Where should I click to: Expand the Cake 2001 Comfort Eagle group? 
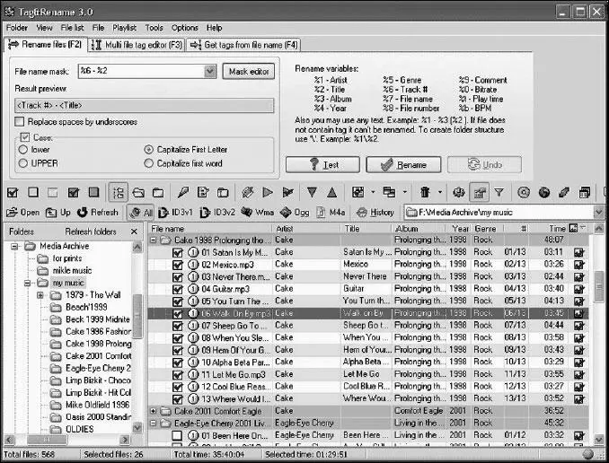[154, 411]
